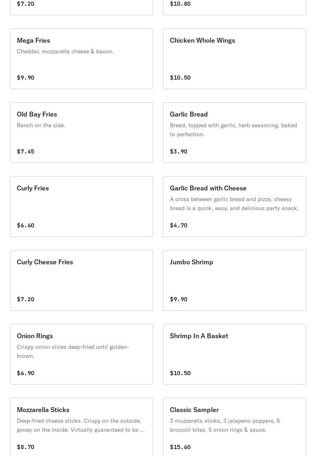316x456 pixels.
Task: Open the Mega Fries menu item
Action: coord(81,59)
